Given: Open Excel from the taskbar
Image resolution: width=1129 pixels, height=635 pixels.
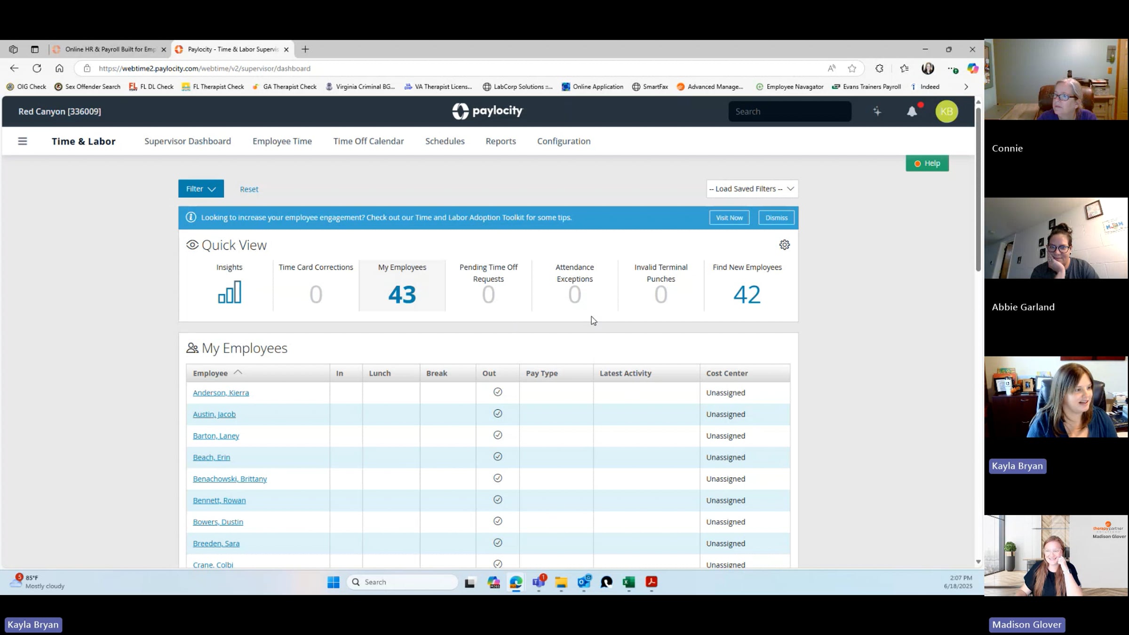Looking at the screenshot, I should 628,582.
